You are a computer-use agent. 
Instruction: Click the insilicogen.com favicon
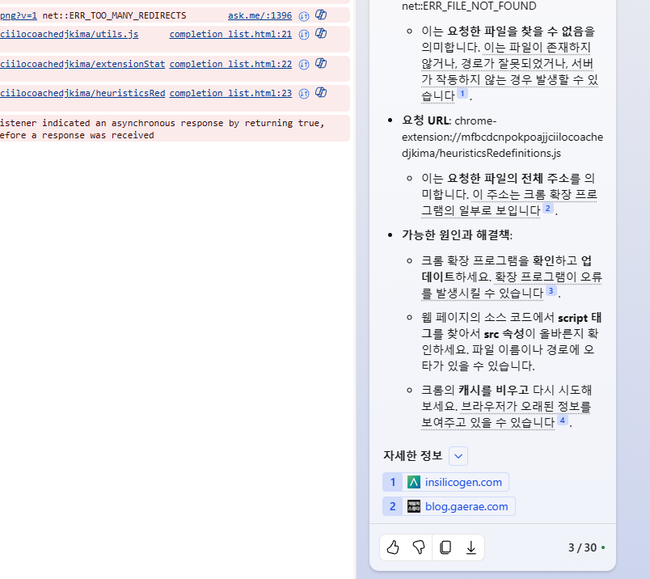click(x=414, y=482)
